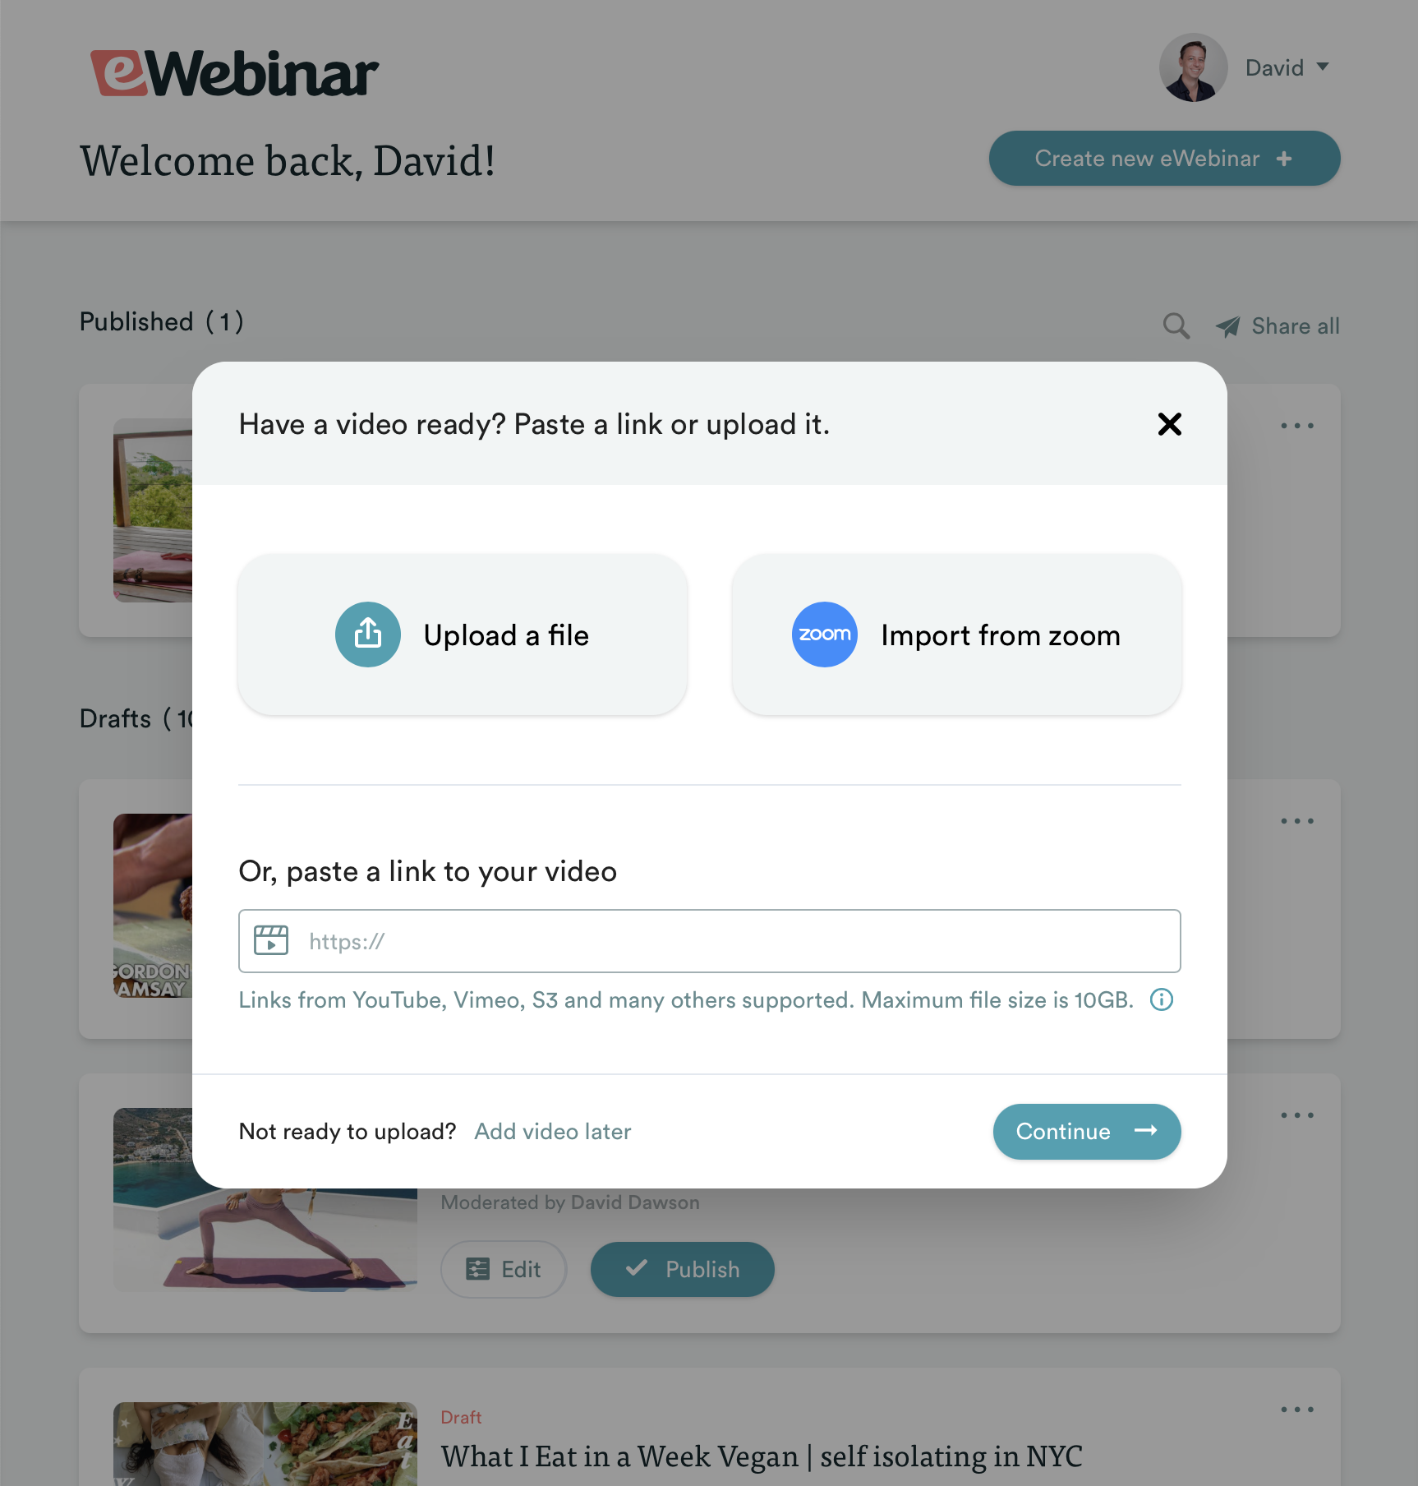Close the video upload dialog
The height and width of the screenshot is (1486, 1418).
click(1169, 424)
